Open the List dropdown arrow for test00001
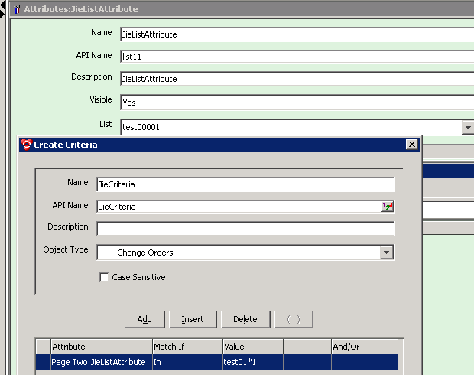474x375 pixels. pyautogui.click(x=467, y=128)
